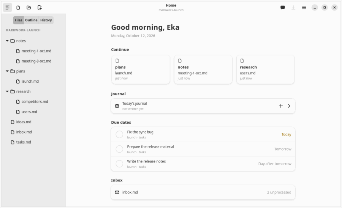
Task: Mark 'Fix the sync bug' as done
Action: 119,134
